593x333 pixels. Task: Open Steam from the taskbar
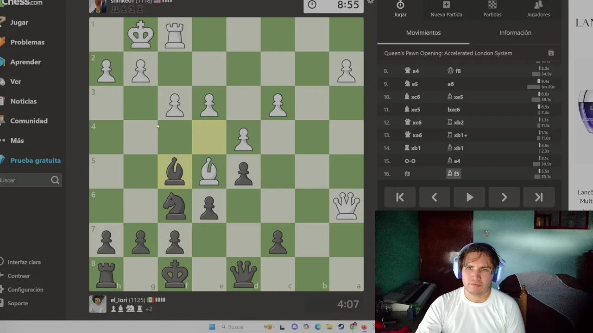[341, 327]
